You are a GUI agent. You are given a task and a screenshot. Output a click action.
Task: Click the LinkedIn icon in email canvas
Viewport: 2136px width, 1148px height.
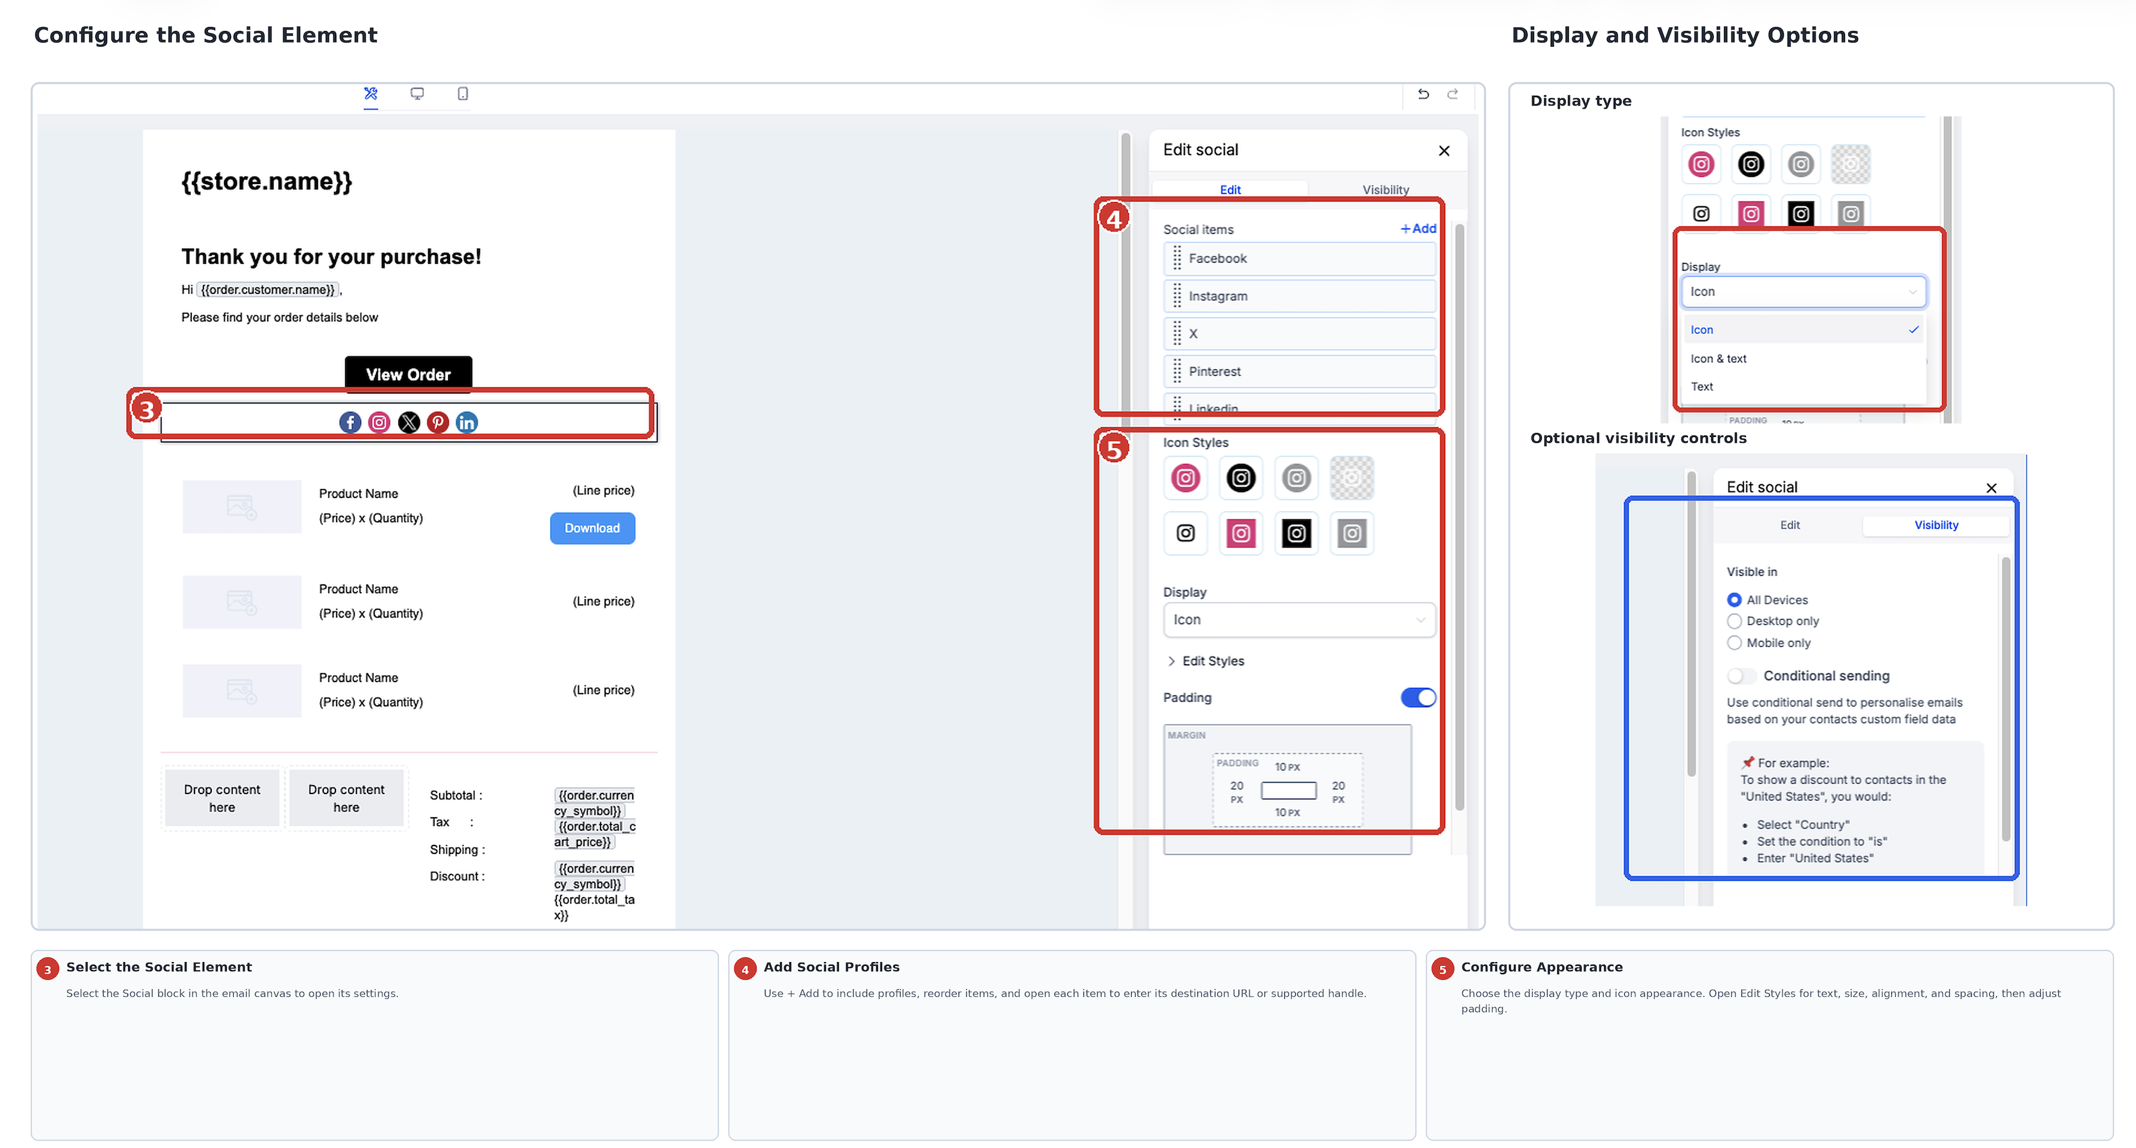coord(467,423)
